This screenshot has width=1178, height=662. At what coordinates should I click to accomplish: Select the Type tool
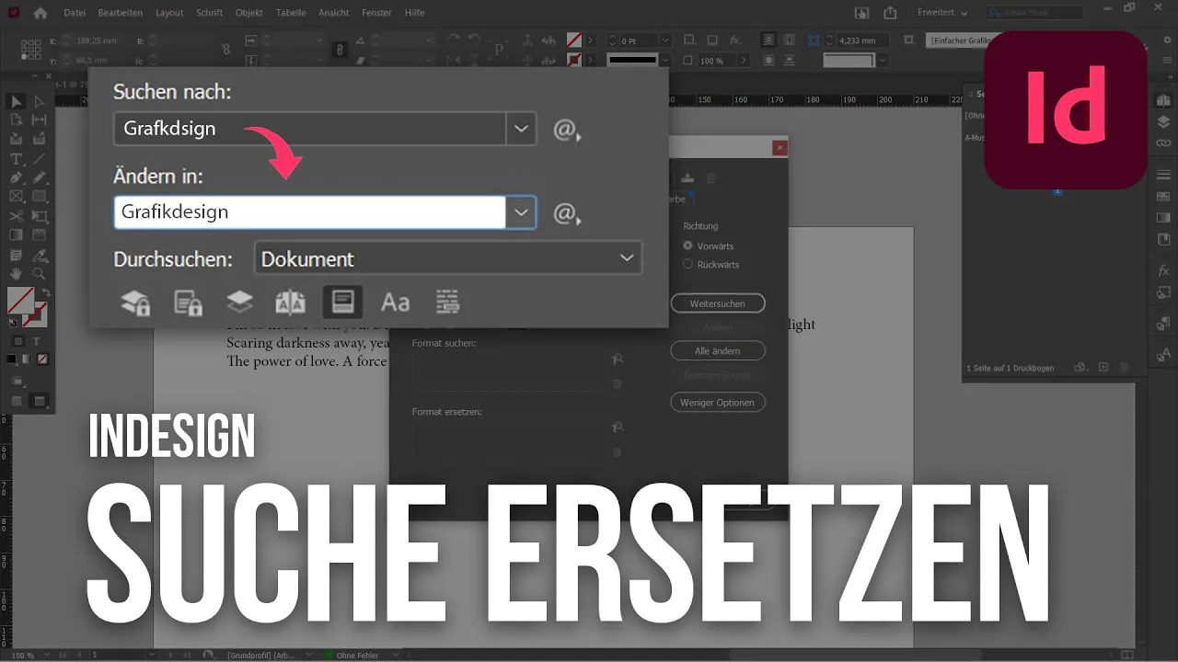[17, 158]
